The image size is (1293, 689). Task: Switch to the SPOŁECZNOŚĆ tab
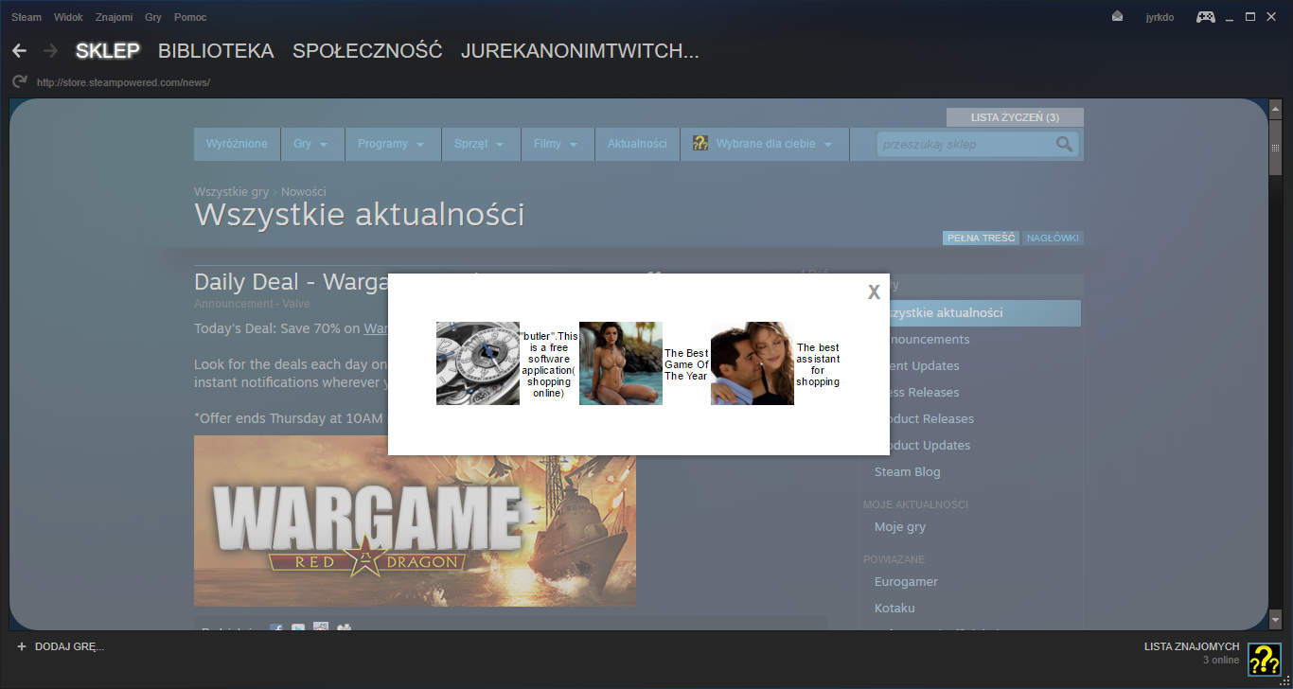pos(367,51)
